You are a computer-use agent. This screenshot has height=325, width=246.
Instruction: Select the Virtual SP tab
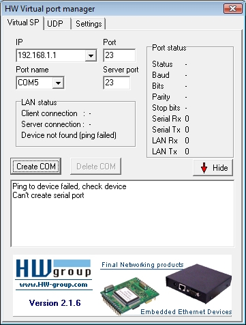(x=23, y=23)
